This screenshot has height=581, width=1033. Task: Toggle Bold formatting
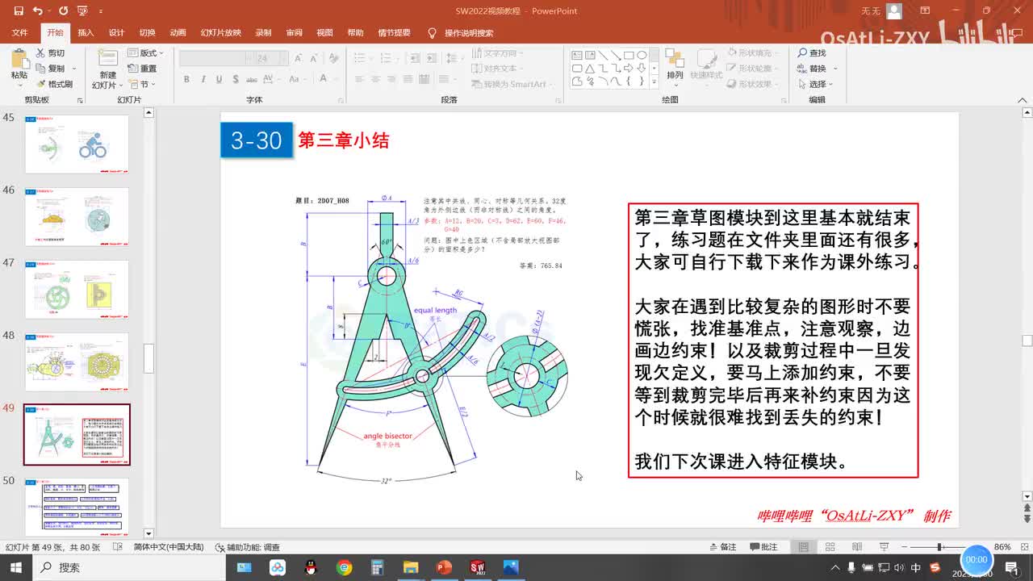coord(186,79)
